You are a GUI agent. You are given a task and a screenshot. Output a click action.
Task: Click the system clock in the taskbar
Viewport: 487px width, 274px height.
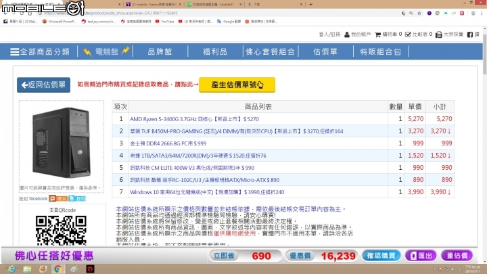tap(473, 269)
